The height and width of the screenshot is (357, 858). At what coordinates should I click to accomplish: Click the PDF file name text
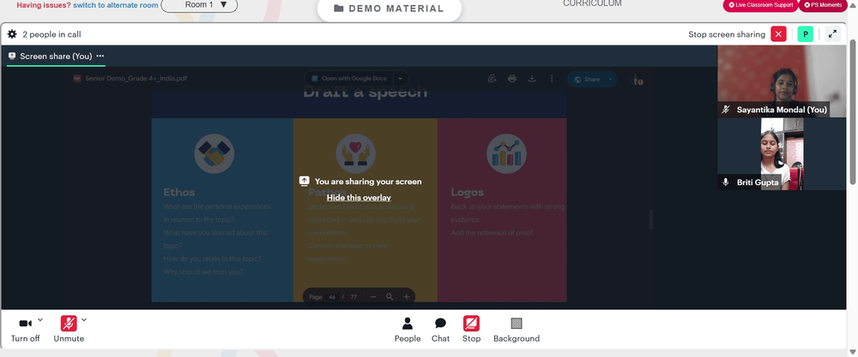(136, 79)
